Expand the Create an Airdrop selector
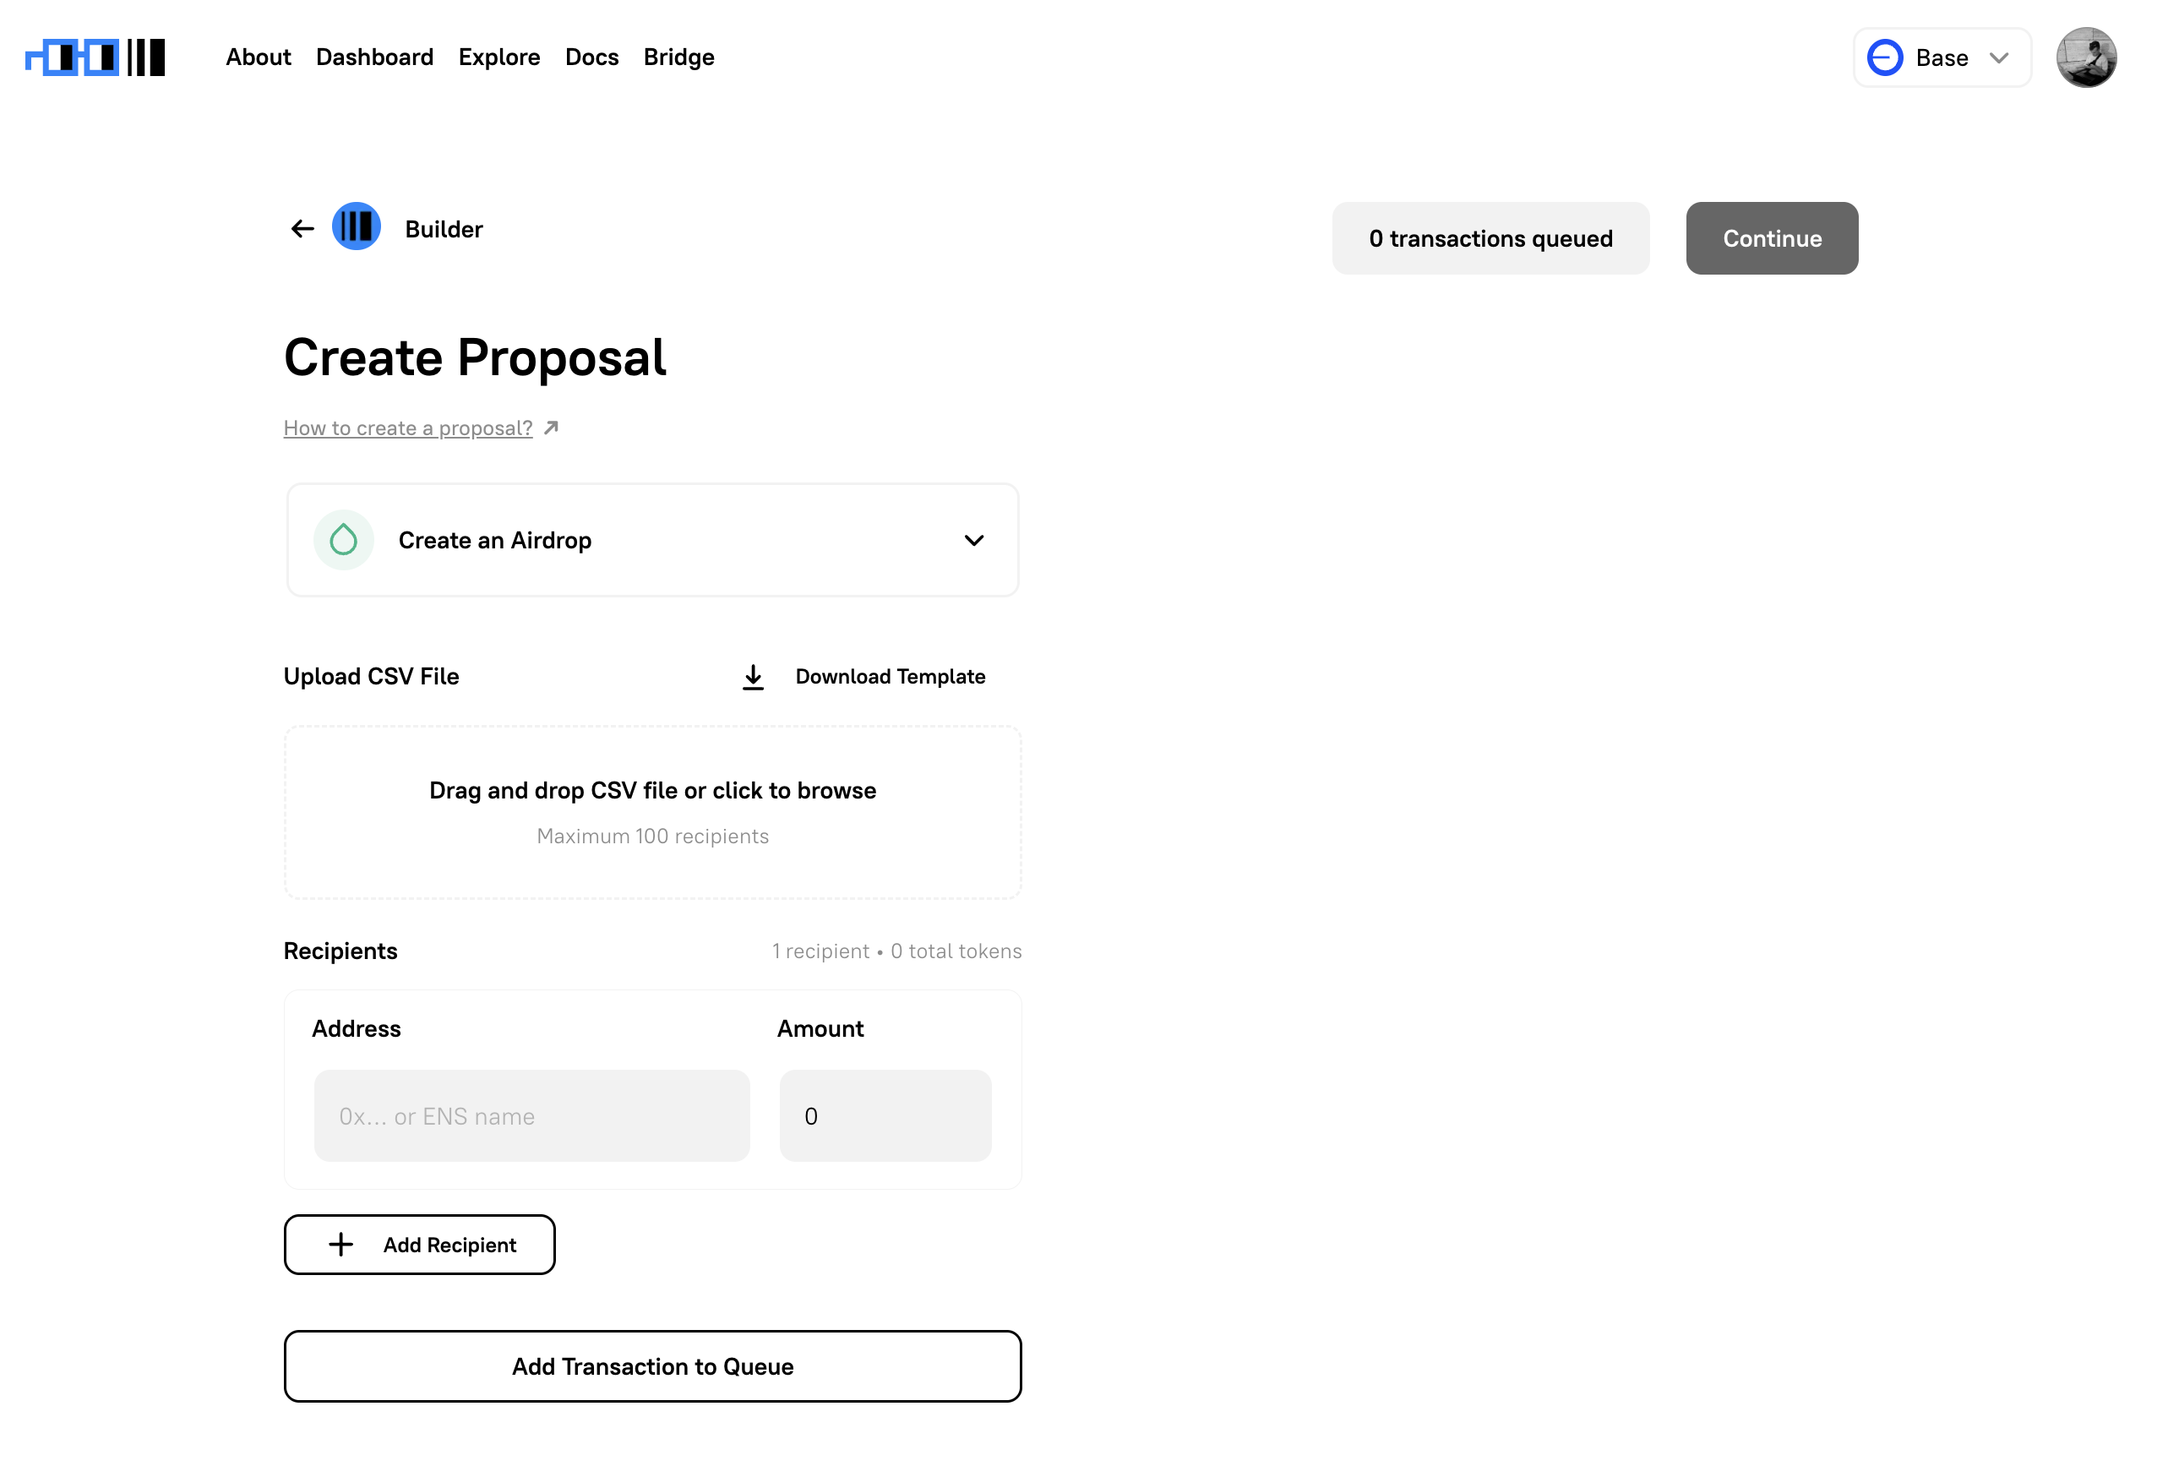Viewport: 2168px width, 1477px height. 652,540
